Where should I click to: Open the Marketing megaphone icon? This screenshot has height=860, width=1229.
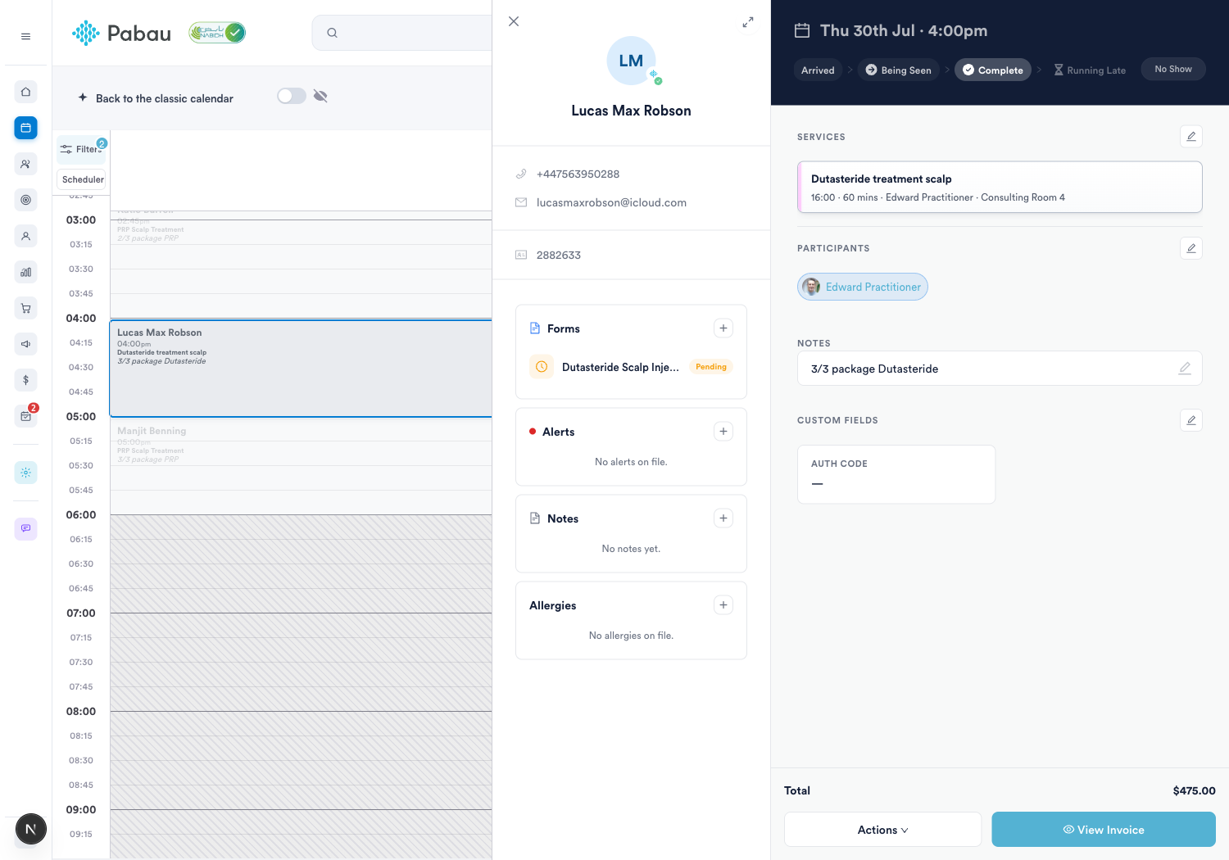pos(25,344)
